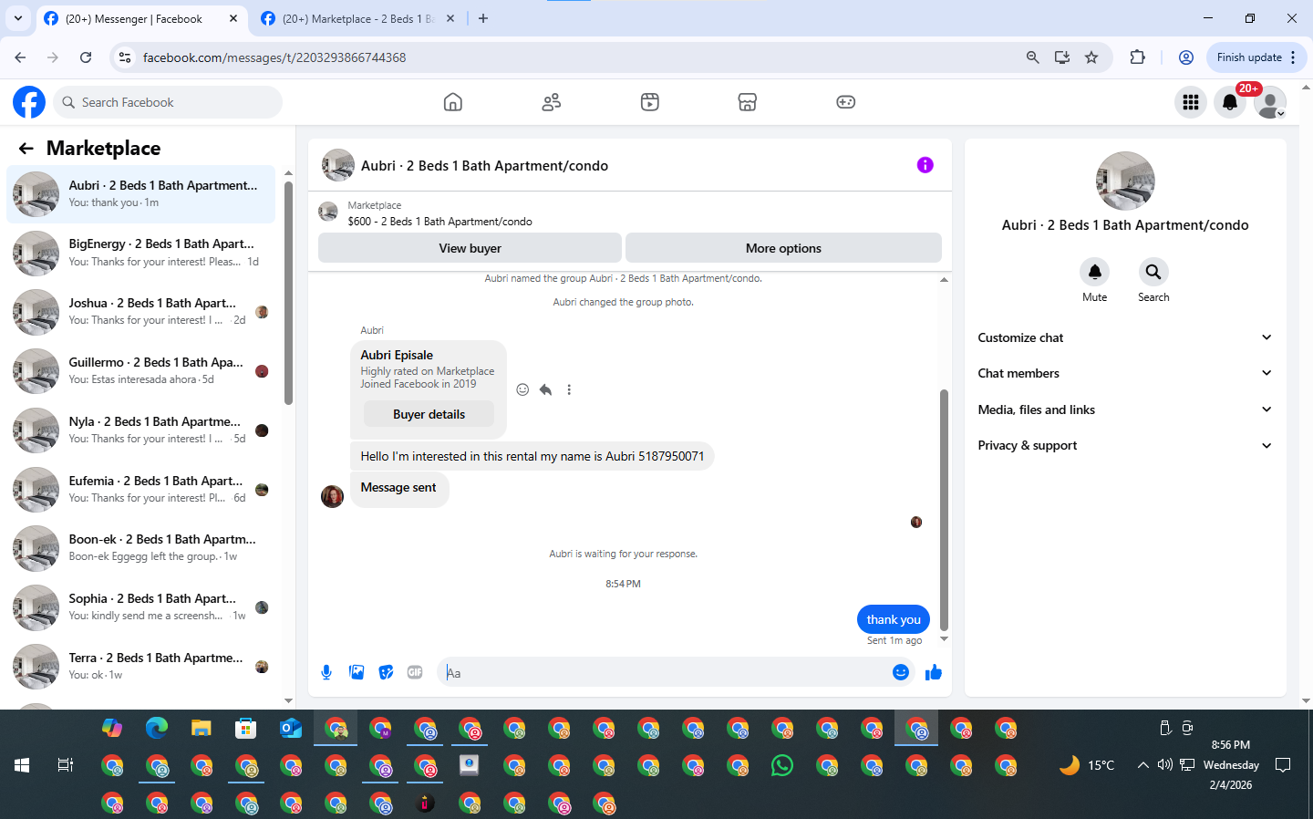Open WhatsApp from the taskbar
The height and width of the screenshot is (819, 1313).
point(782,765)
